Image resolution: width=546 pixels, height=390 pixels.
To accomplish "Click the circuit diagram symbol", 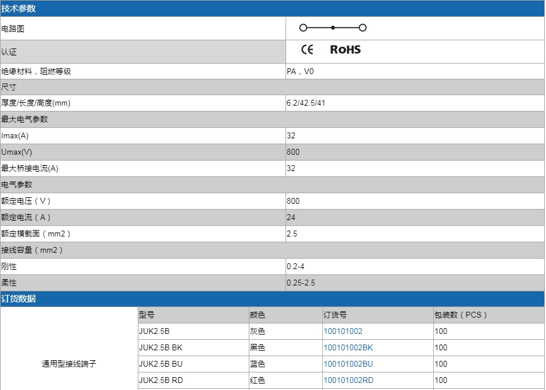I will [332, 28].
